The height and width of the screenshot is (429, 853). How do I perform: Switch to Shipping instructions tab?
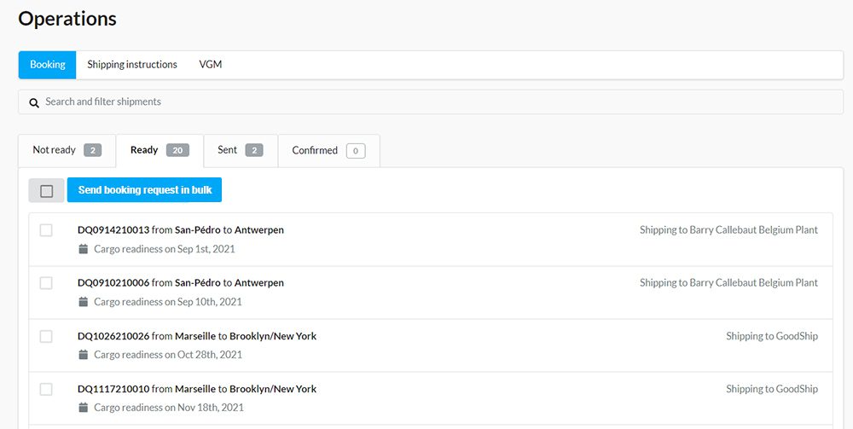point(132,65)
